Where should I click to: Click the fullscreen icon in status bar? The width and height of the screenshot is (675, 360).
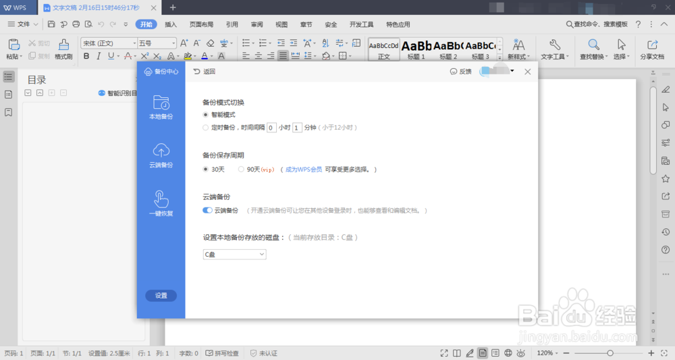[x=444, y=353]
